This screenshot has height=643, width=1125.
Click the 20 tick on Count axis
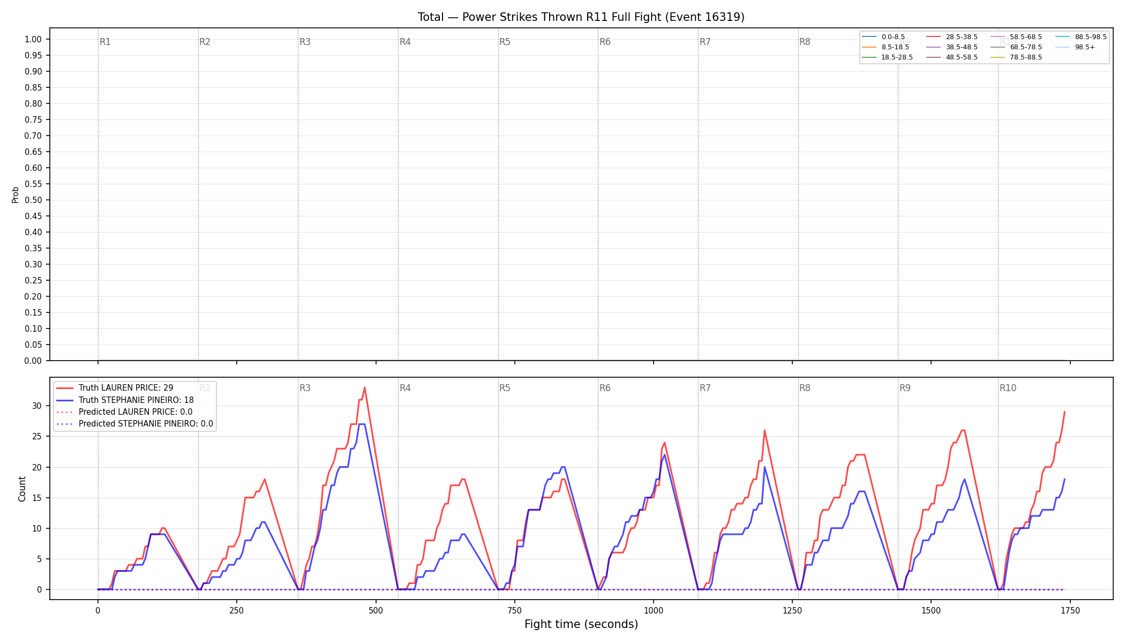(x=36, y=467)
